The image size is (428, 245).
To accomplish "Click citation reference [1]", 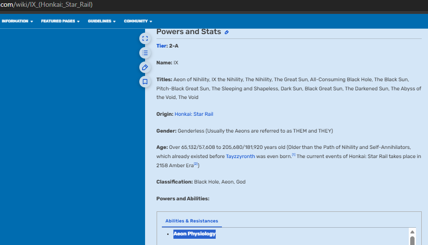I will pos(293,155).
